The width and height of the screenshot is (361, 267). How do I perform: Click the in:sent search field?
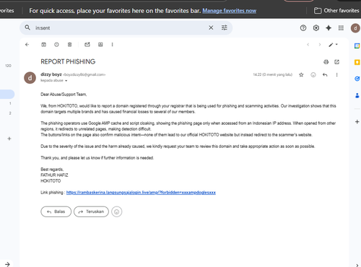[121, 28]
